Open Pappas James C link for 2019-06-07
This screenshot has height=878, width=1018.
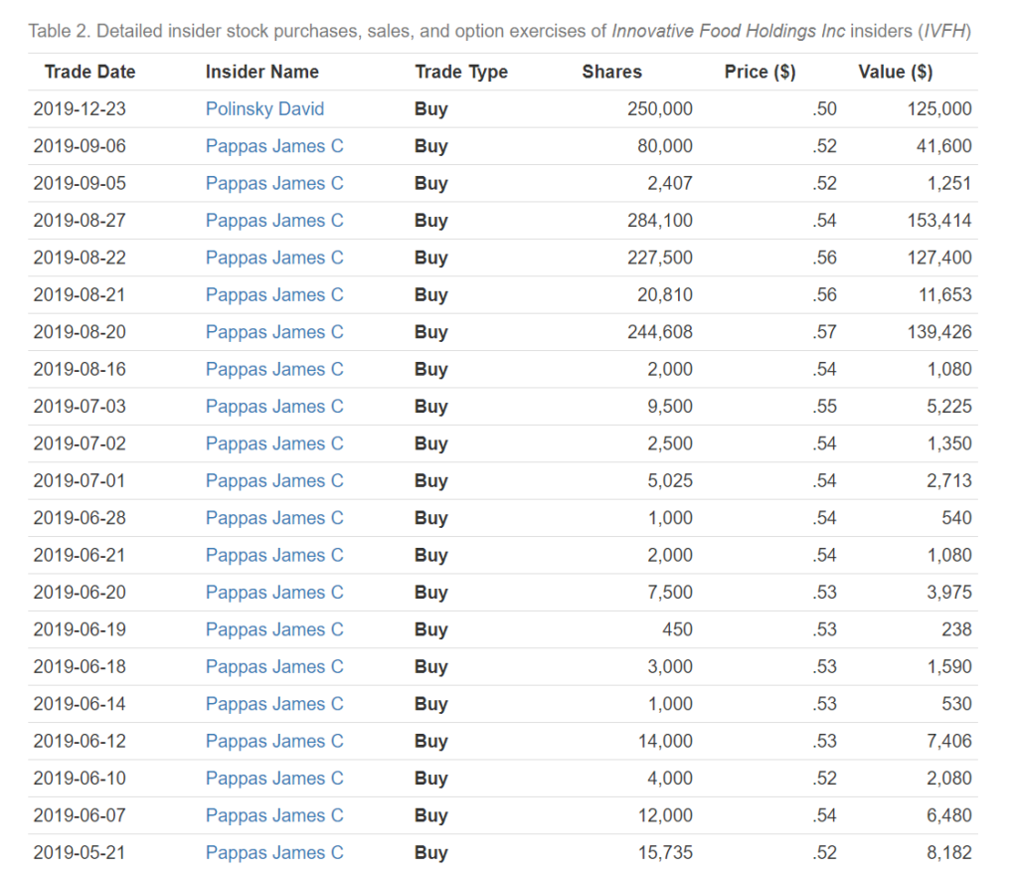pos(274,815)
